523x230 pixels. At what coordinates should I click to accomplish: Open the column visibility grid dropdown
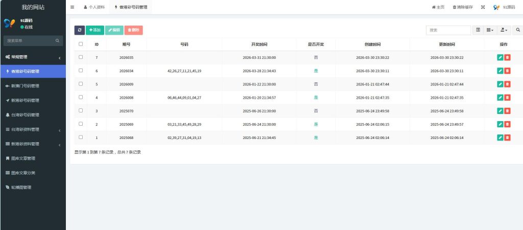tap(490, 30)
